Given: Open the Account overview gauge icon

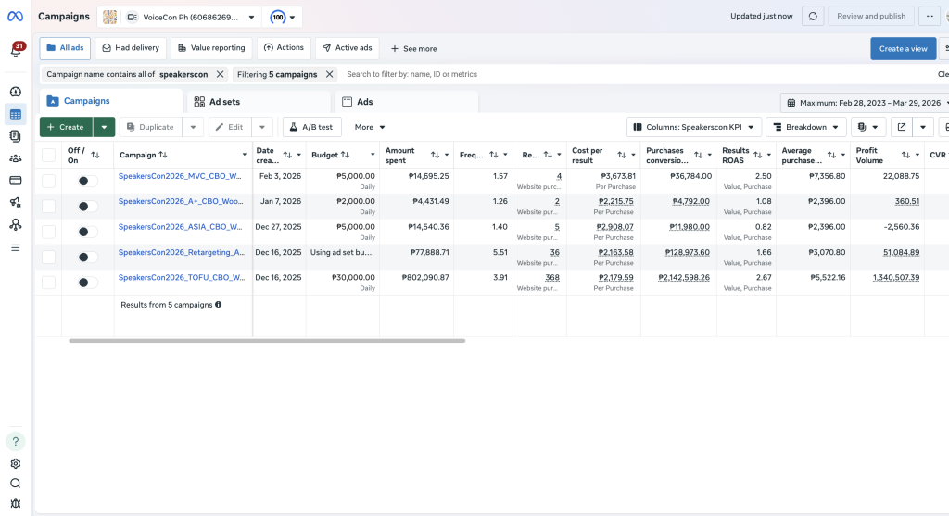Looking at the screenshot, I should [x=15, y=92].
